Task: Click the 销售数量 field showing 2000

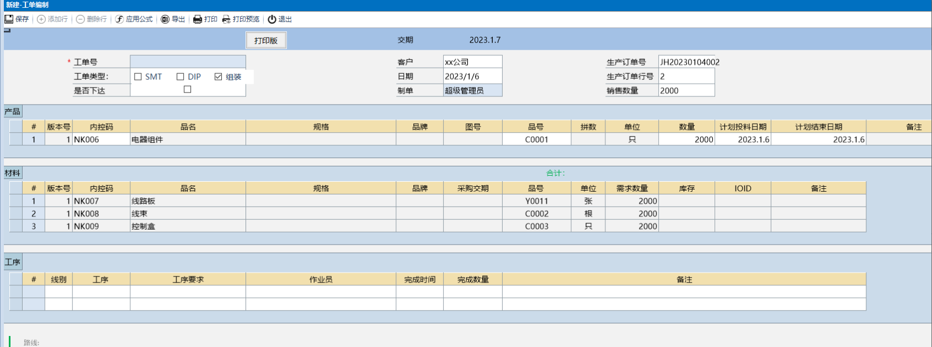Action: pos(686,90)
